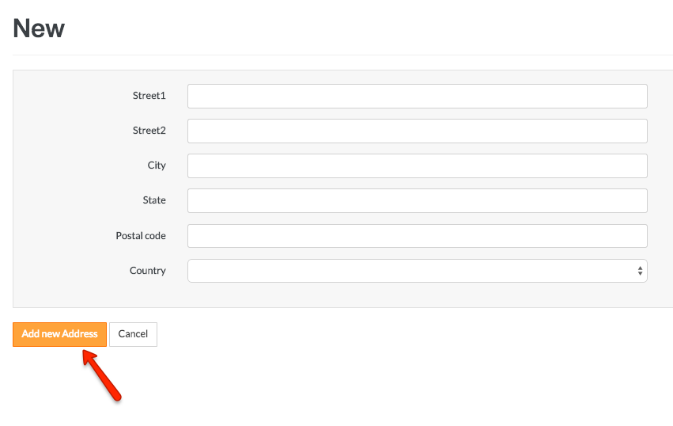The image size is (673, 426).
Task: Click the Postal code label
Action: [x=141, y=236]
